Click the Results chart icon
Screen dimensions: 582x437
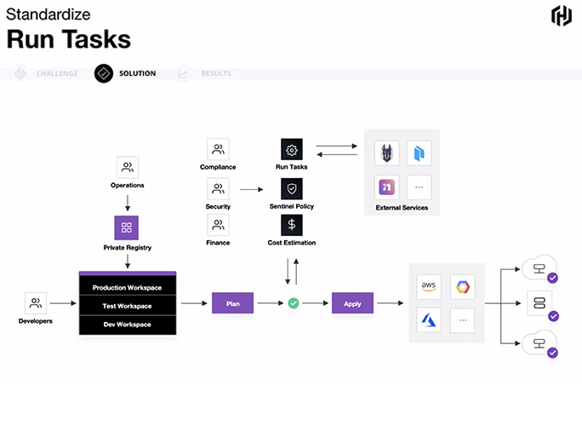click(183, 73)
